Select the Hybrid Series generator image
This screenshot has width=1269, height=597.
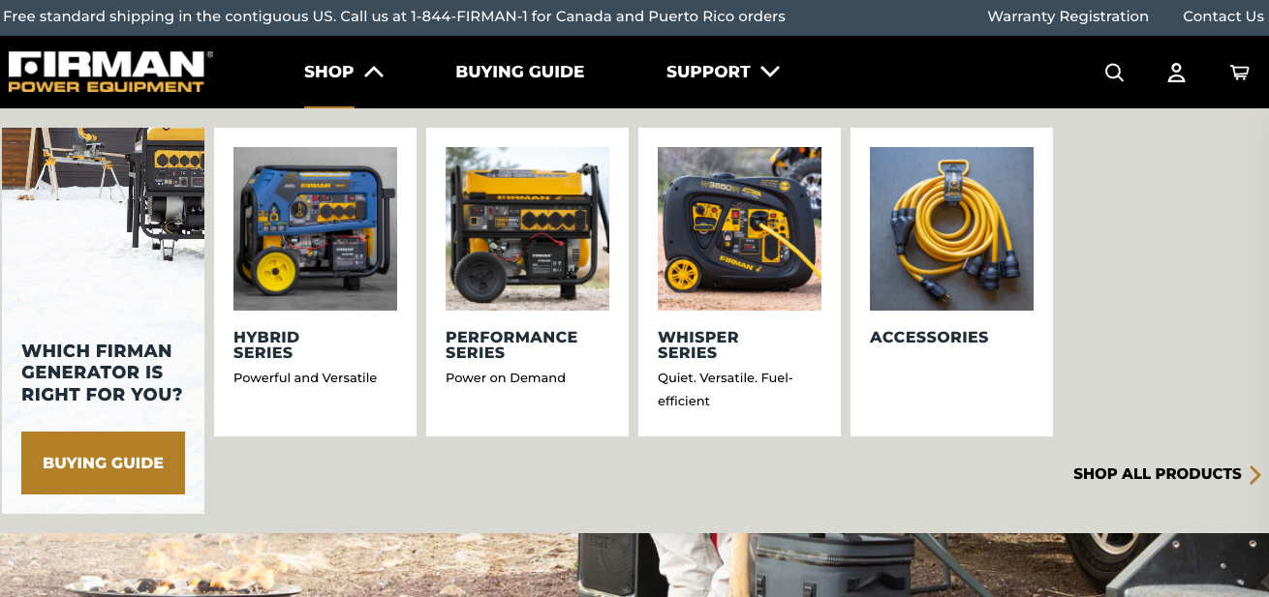tap(315, 228)
